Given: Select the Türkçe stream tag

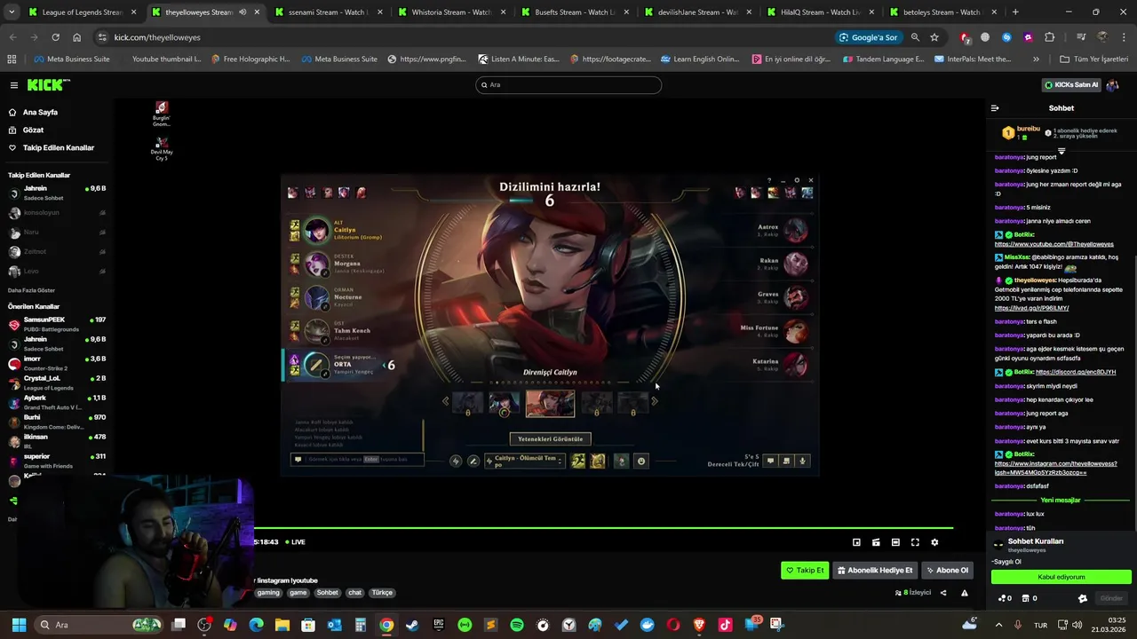Looking at the screenshot, I should (x=382, y=593).
